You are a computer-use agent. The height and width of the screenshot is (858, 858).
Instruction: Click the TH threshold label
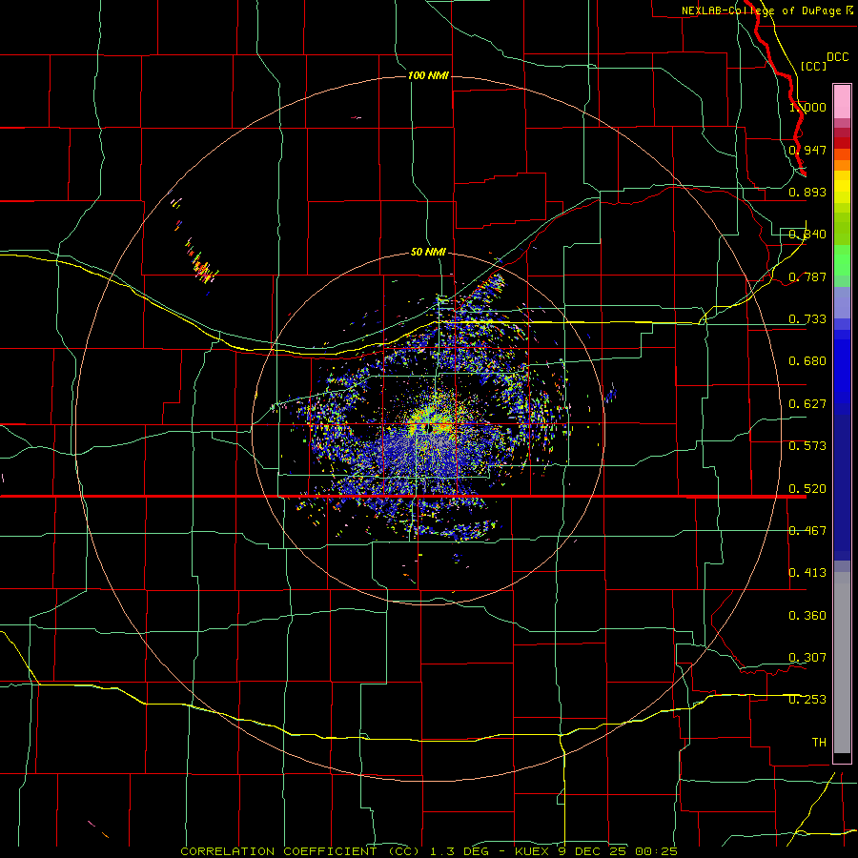coord(819,743)
